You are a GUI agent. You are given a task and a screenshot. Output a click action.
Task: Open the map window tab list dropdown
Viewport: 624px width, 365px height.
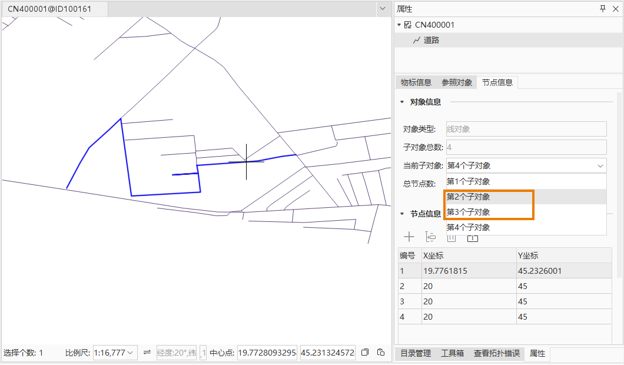[x=381, y=9]
